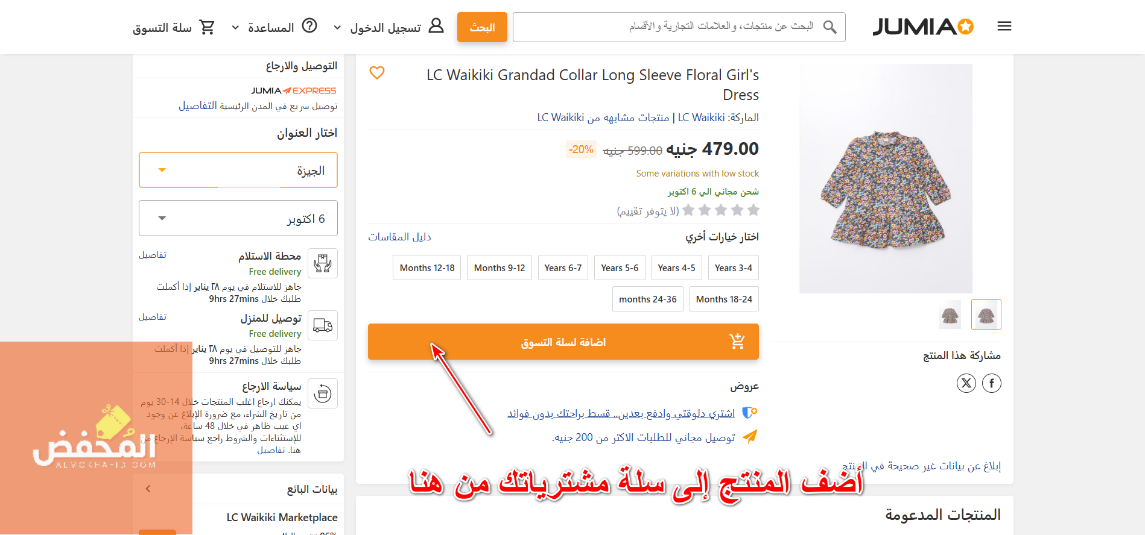Share product on Facebook icon
1145x535 pixels.
pyautogui.click(x=991, y=383)
